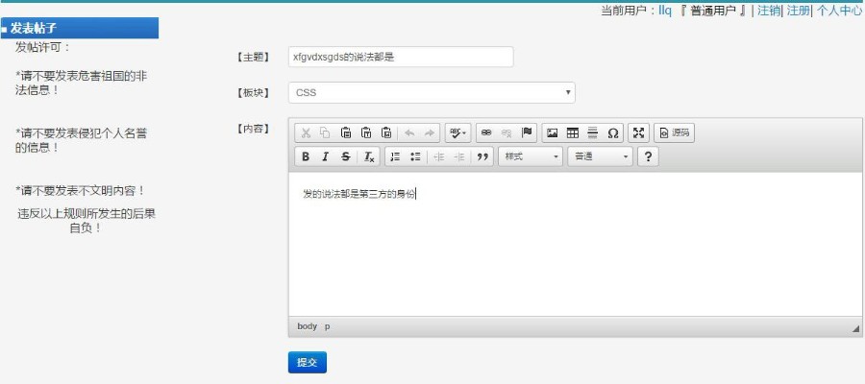
Task: Open the spell check ABC dropdown
Action: pos(457,132)
